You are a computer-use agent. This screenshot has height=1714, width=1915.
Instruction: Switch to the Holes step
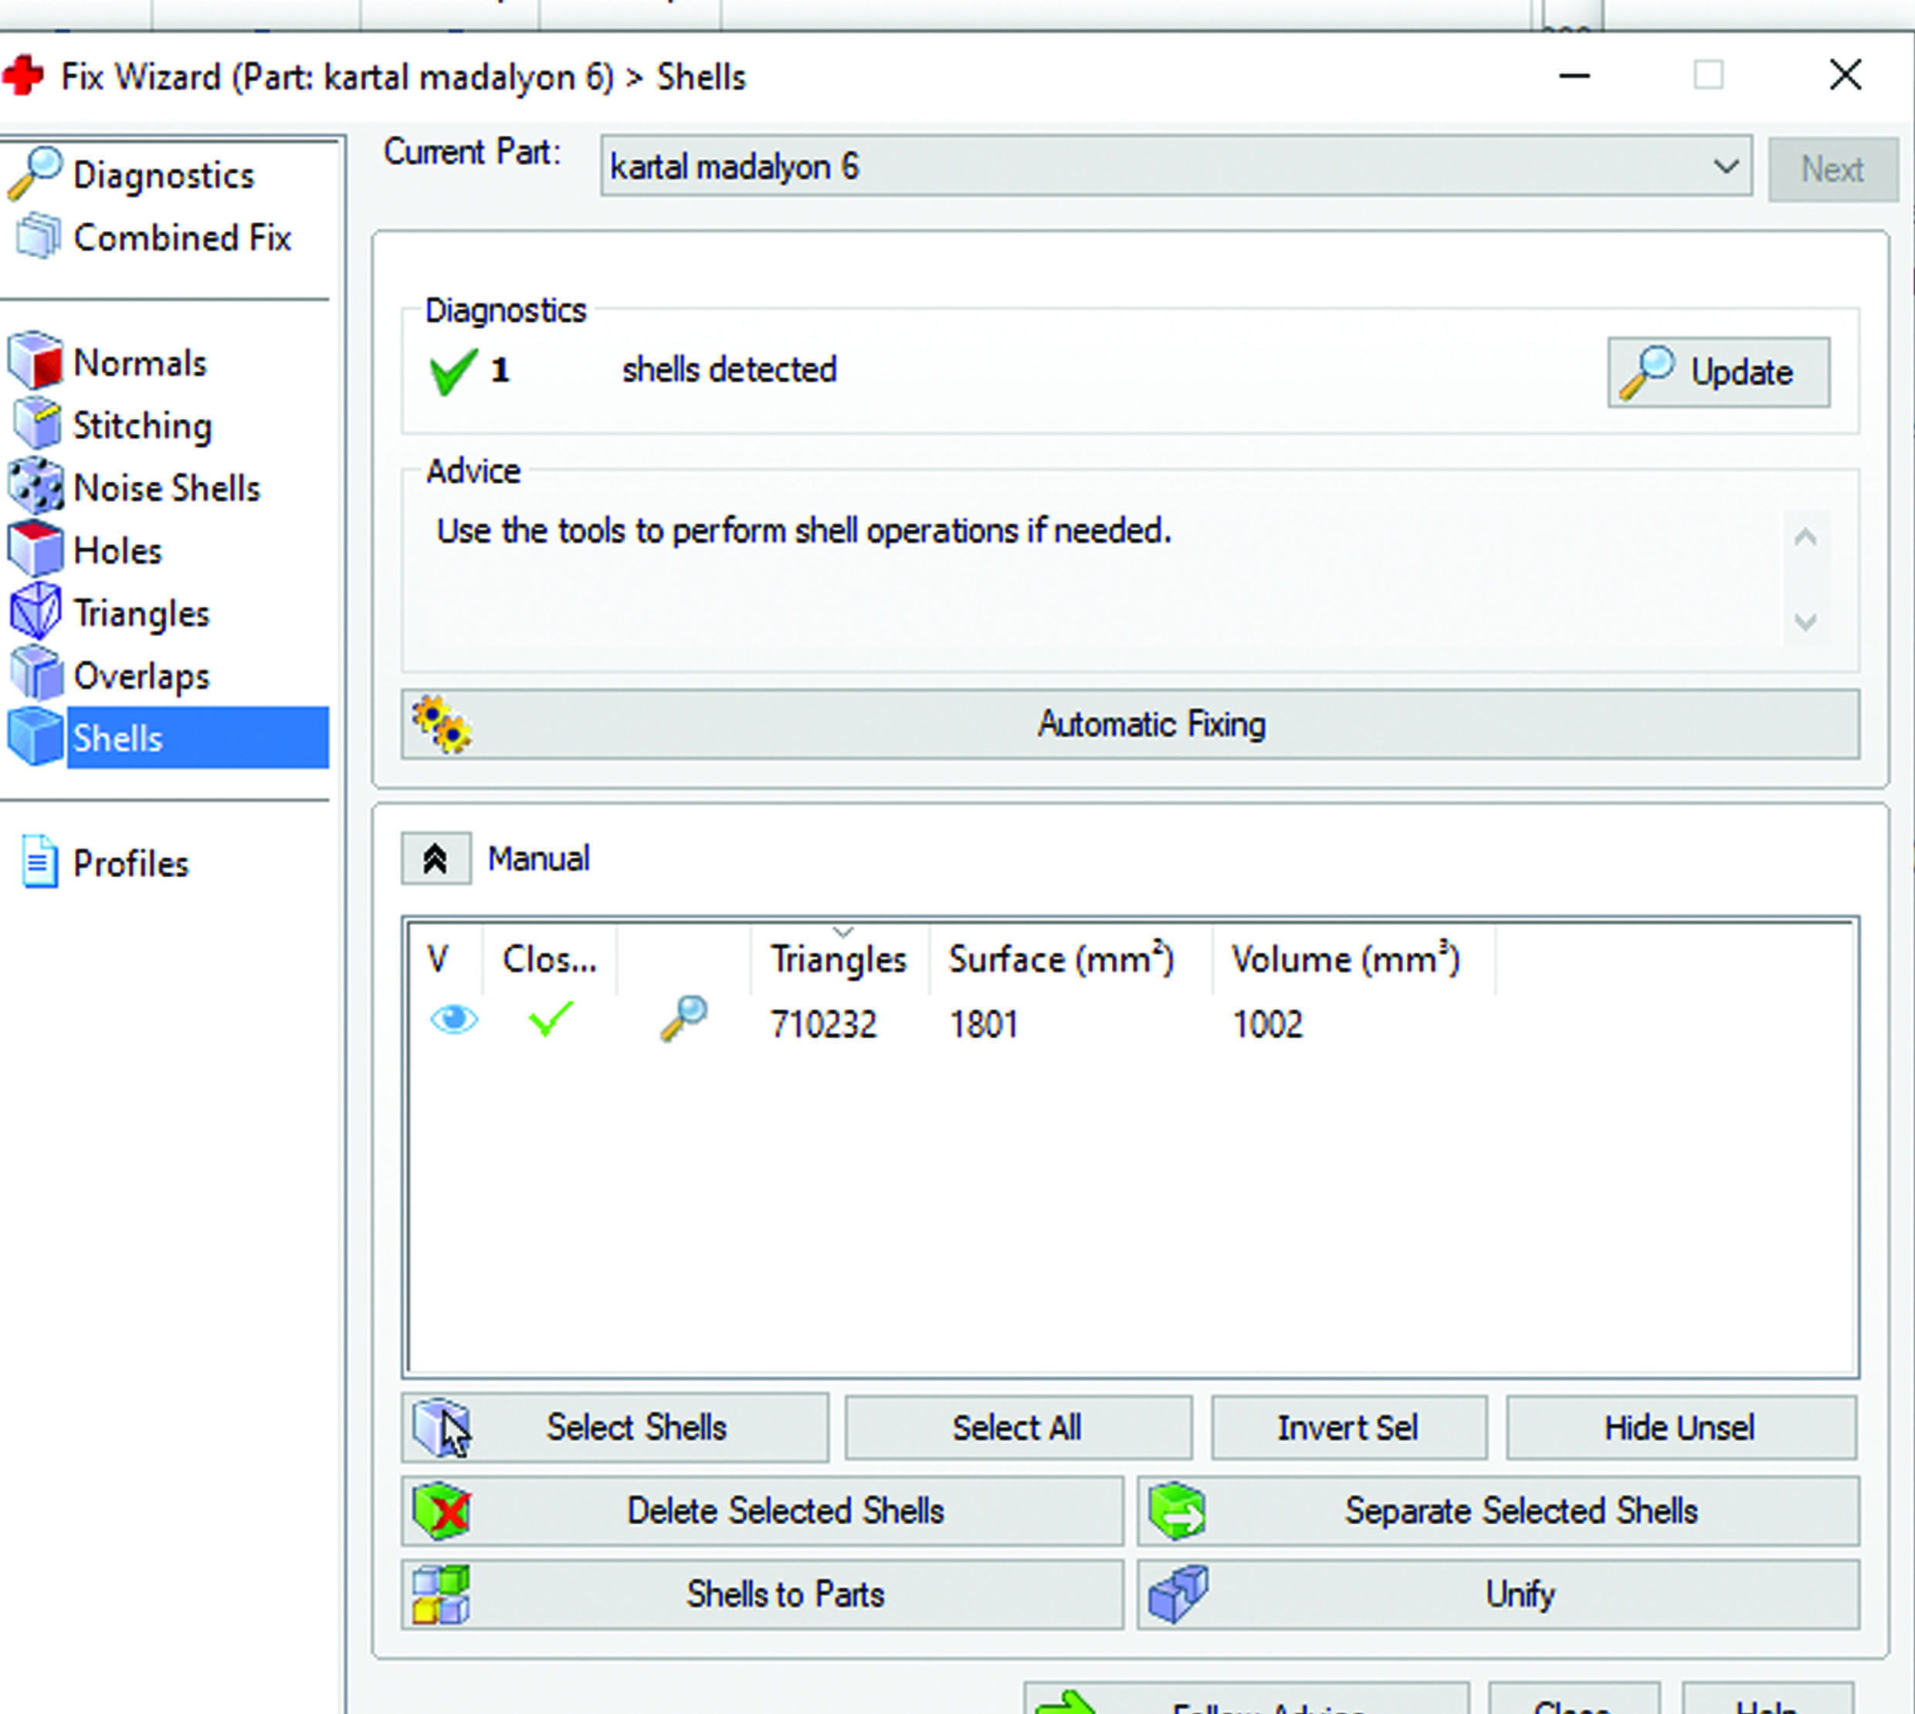[117, 550]
